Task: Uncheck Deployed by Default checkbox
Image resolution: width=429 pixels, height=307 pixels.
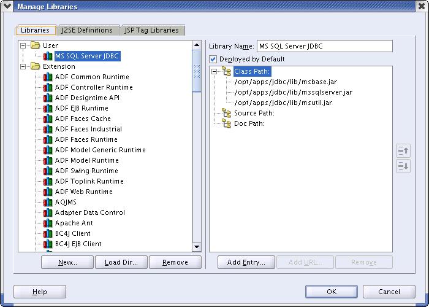Action: point(213,59)
